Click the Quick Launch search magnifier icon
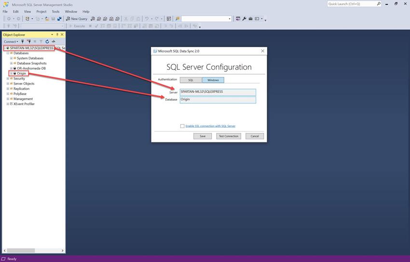 coord(378,4)
